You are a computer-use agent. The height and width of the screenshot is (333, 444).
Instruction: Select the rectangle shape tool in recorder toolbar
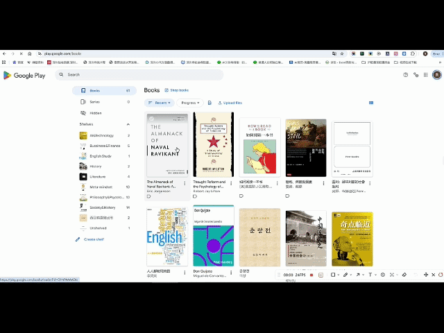tap(333, 275)
